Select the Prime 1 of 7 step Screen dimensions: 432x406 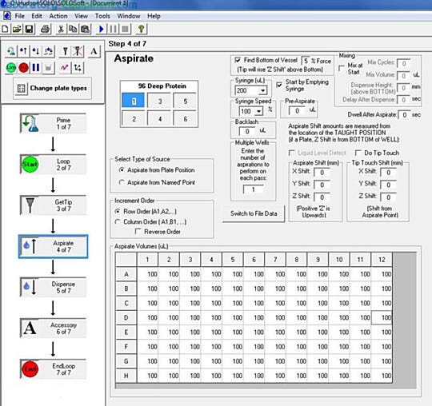click(x=53, y=123)
